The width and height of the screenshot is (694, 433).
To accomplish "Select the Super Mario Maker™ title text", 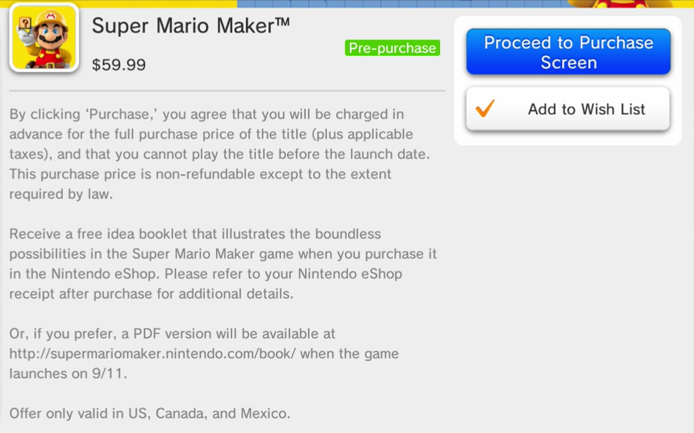I will (x=191, y=26).
